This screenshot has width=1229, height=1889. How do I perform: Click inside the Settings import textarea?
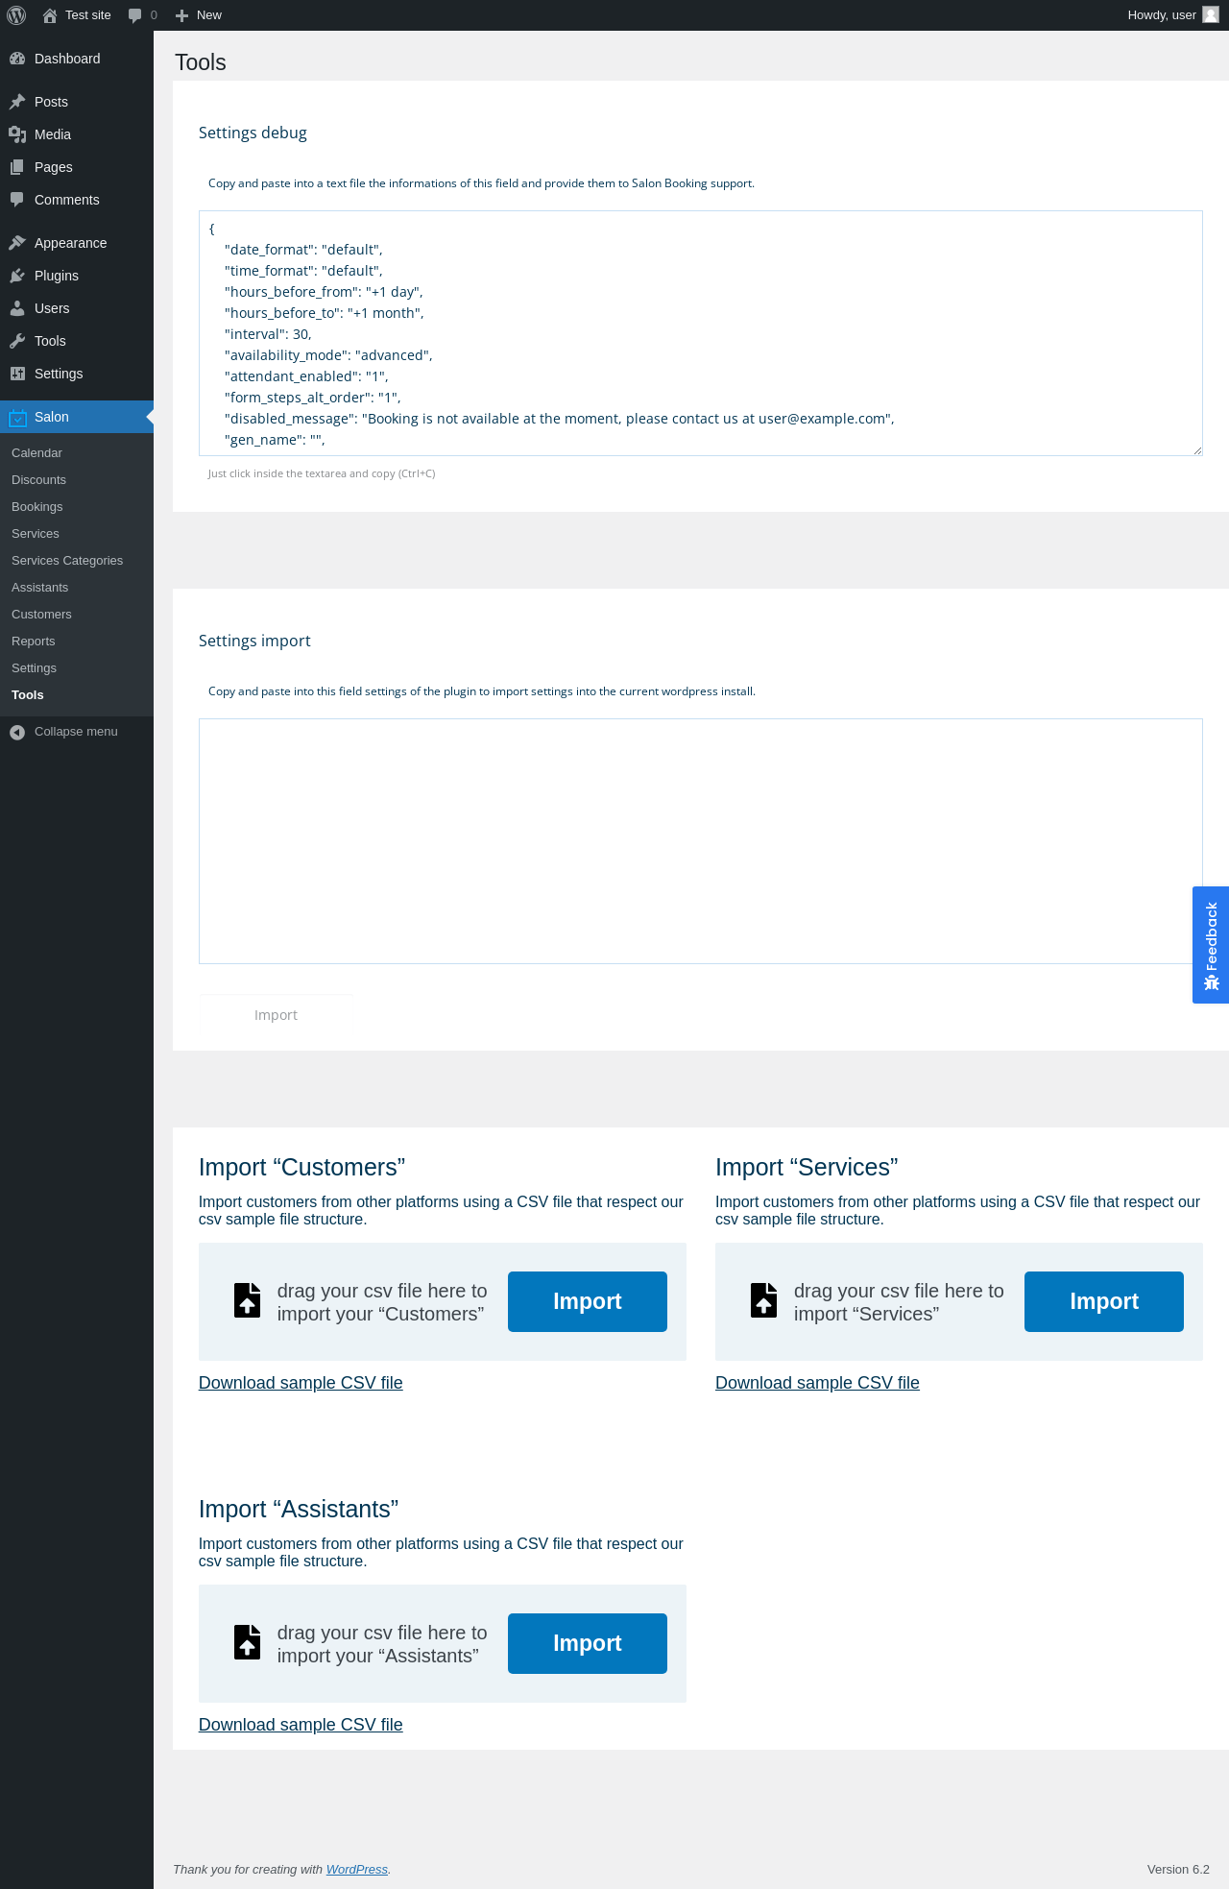(701, 841)
